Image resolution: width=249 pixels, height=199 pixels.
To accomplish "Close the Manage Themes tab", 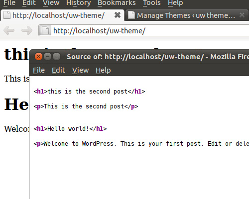I will coord(242,15).
